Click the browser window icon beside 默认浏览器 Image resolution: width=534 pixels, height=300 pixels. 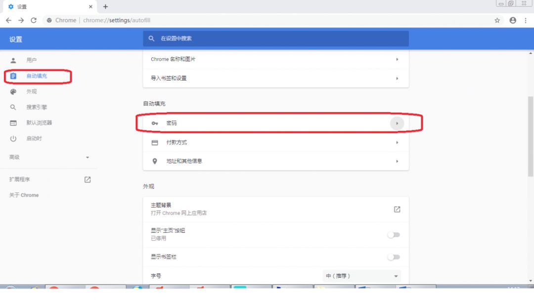(x=13, y=123)
